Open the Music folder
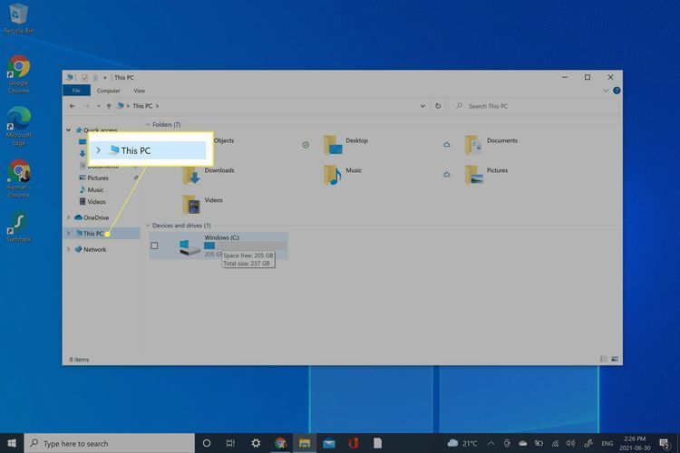680x453 pixels. click(334, 173)
